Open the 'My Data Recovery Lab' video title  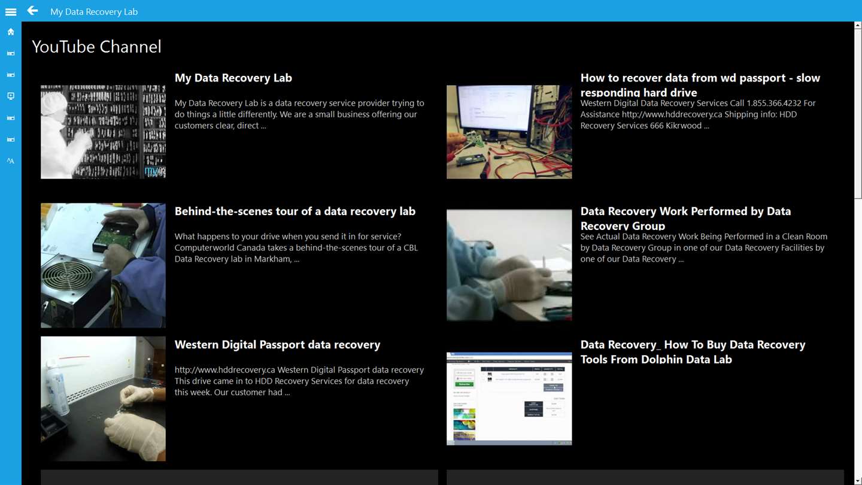tap(233, 78)
